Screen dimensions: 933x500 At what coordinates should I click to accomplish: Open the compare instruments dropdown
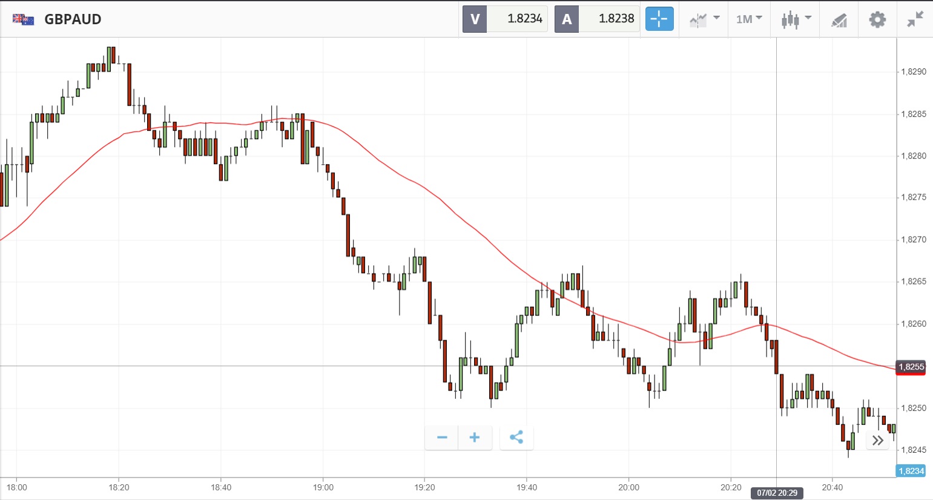704,19
